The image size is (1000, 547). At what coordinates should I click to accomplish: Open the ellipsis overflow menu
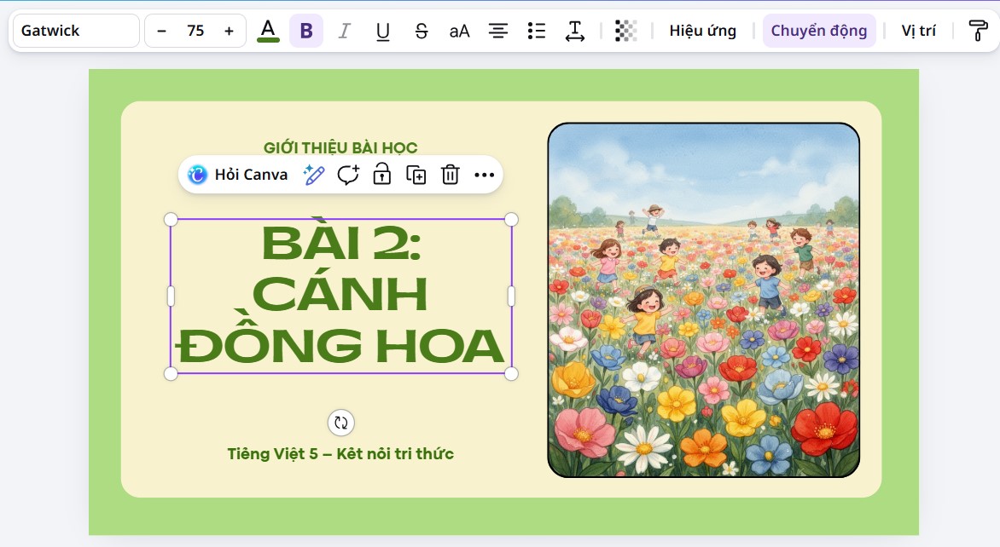click(x=485, y=175)
